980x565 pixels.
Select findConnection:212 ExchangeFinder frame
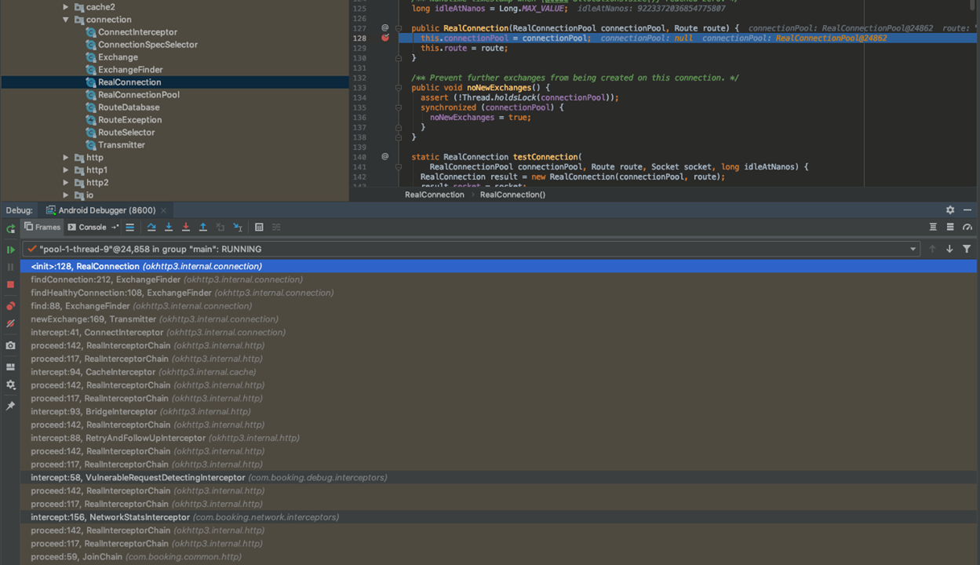[x=498, y=279]
